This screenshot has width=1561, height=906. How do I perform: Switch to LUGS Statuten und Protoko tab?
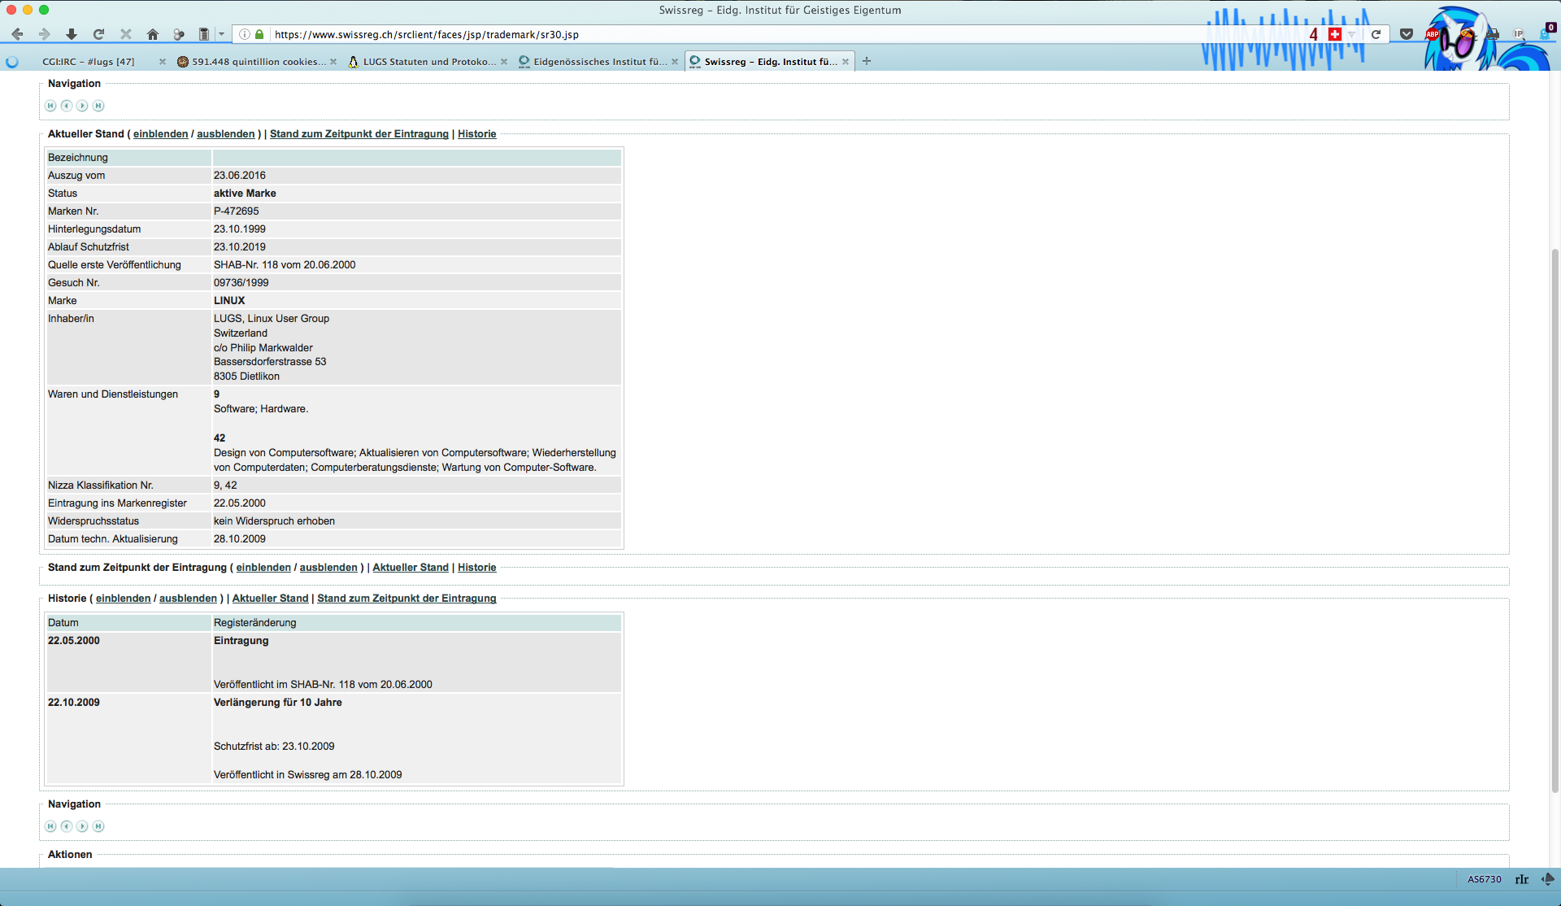coord(428,62)
